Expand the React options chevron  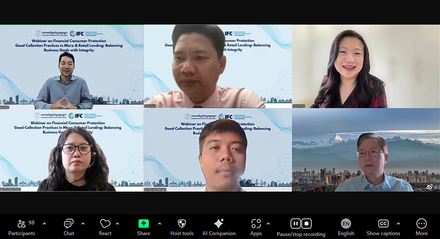coord(118,223)
